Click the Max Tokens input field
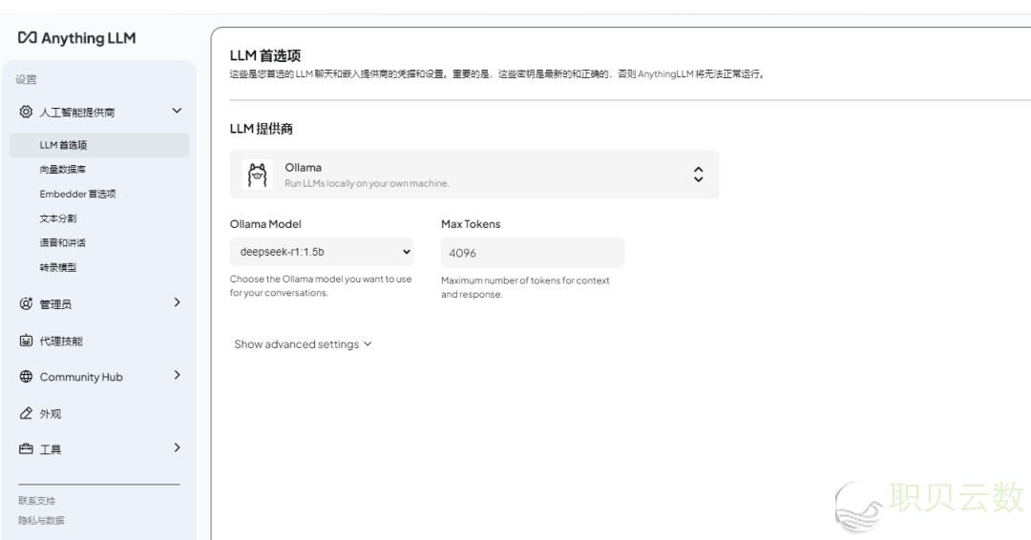The width and height of the screenshot is (1031, 540). click(x=532, y=253)
